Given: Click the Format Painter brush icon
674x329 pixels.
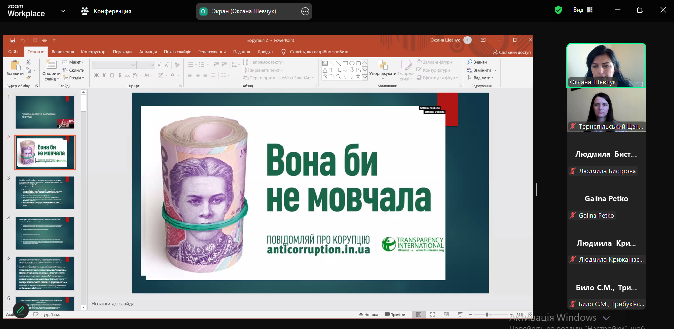Looking at the screenshot, I should click(x=28, y=77).
